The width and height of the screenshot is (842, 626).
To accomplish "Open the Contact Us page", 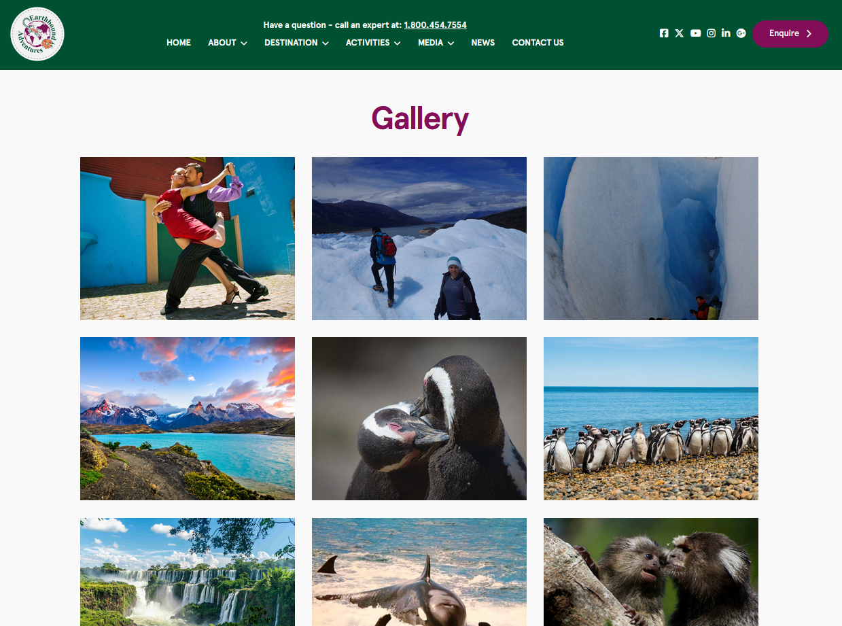I will coord(538,43).
